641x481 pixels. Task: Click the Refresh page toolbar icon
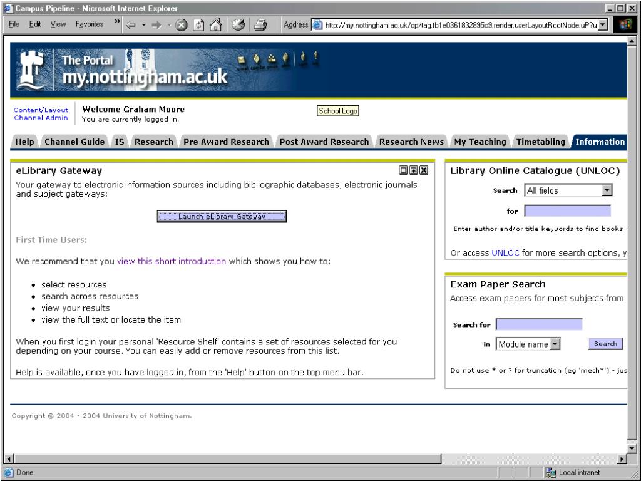(x=198, y=25)
